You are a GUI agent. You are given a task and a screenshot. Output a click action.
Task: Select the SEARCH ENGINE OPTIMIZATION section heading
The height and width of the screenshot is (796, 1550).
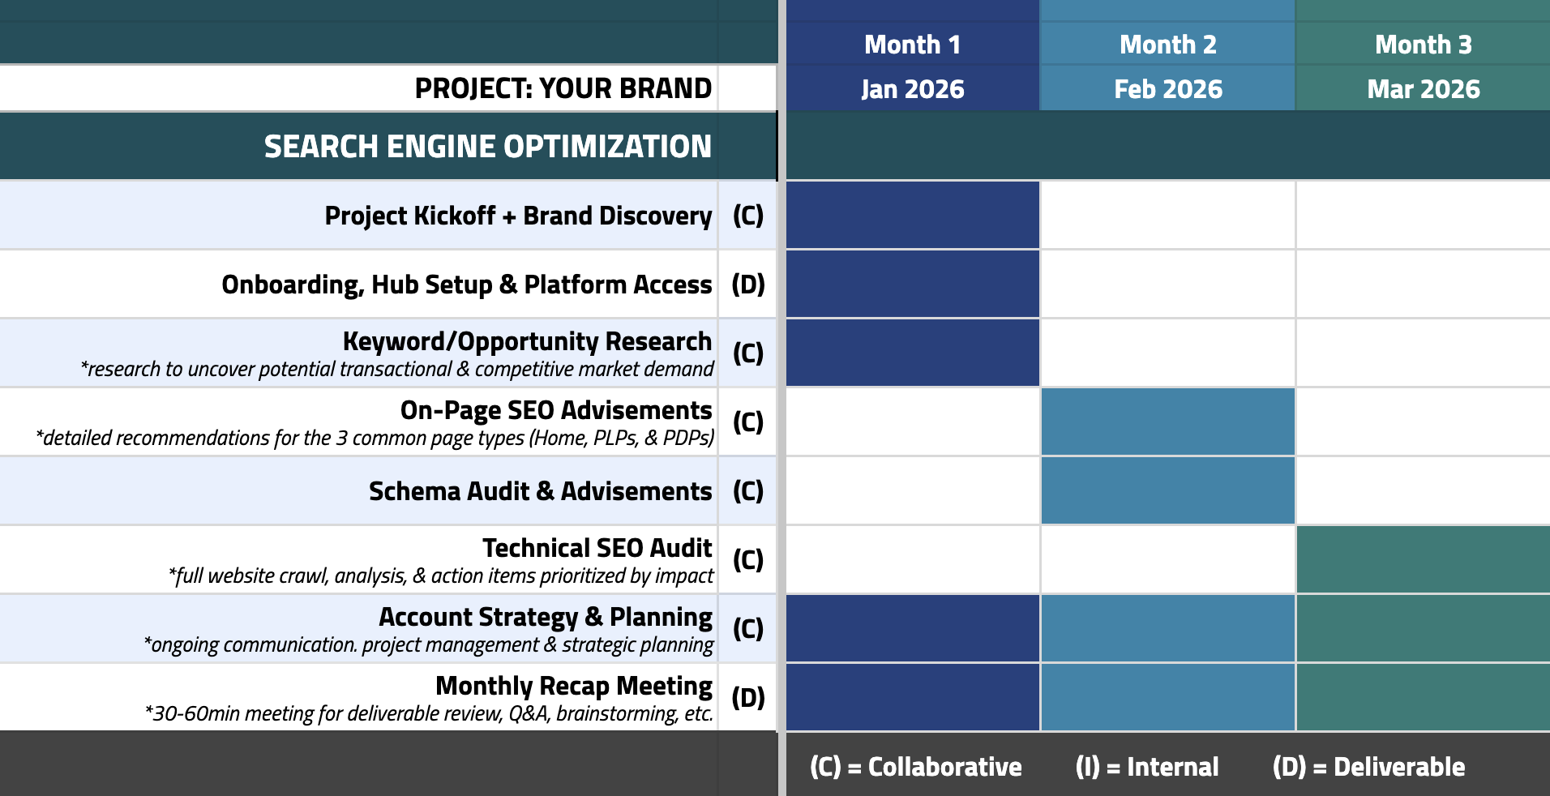tap(487, 147)
